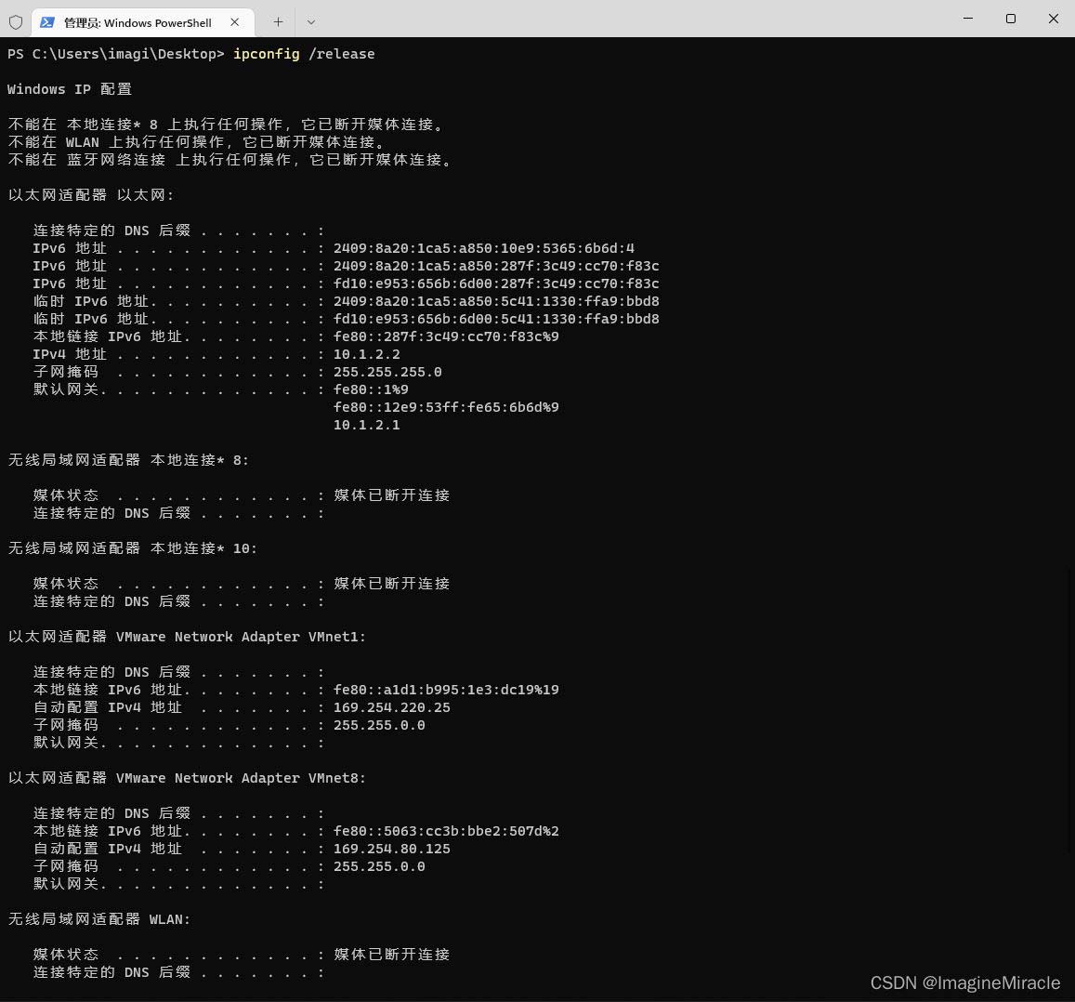Click the default gateway 10.1.2.1
This screenshot has height=1002, width=1075.
366,425
